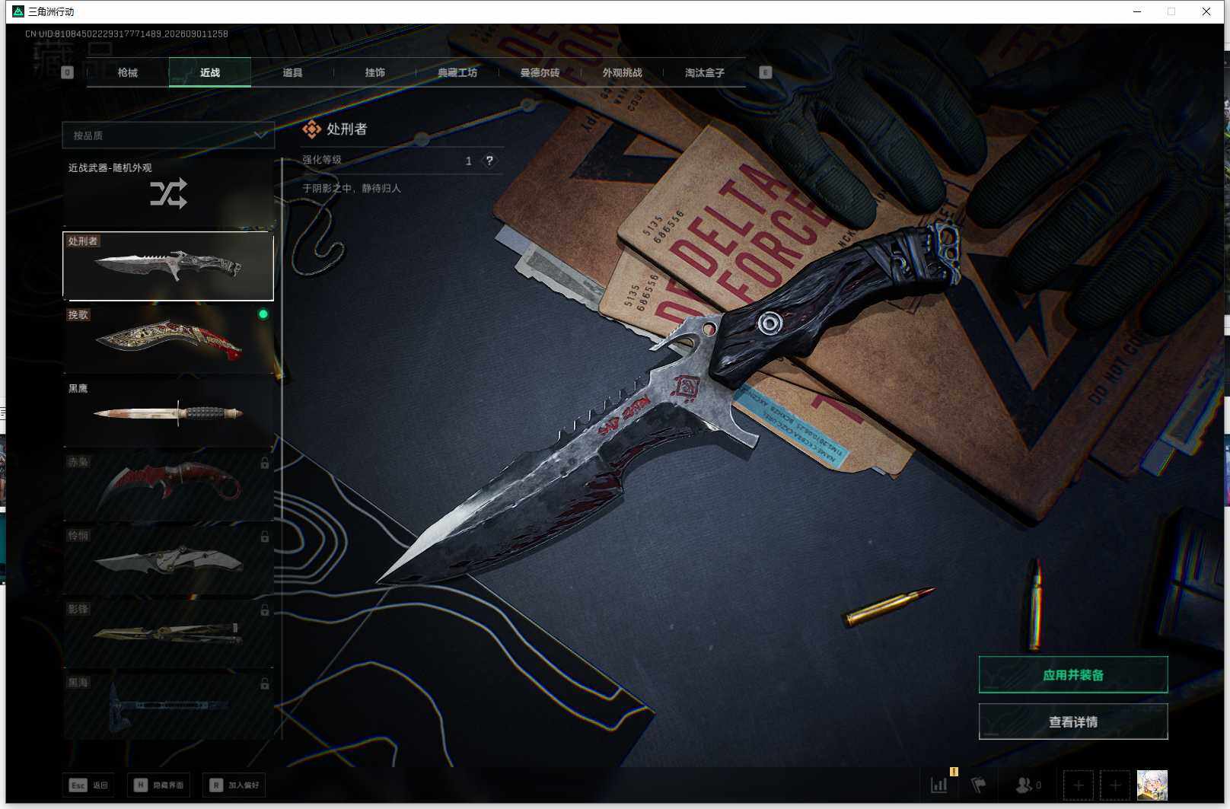This screenshot has height=809, width=1230.
Task: Click the 处刑者 title text
Action: coord(347,129)
